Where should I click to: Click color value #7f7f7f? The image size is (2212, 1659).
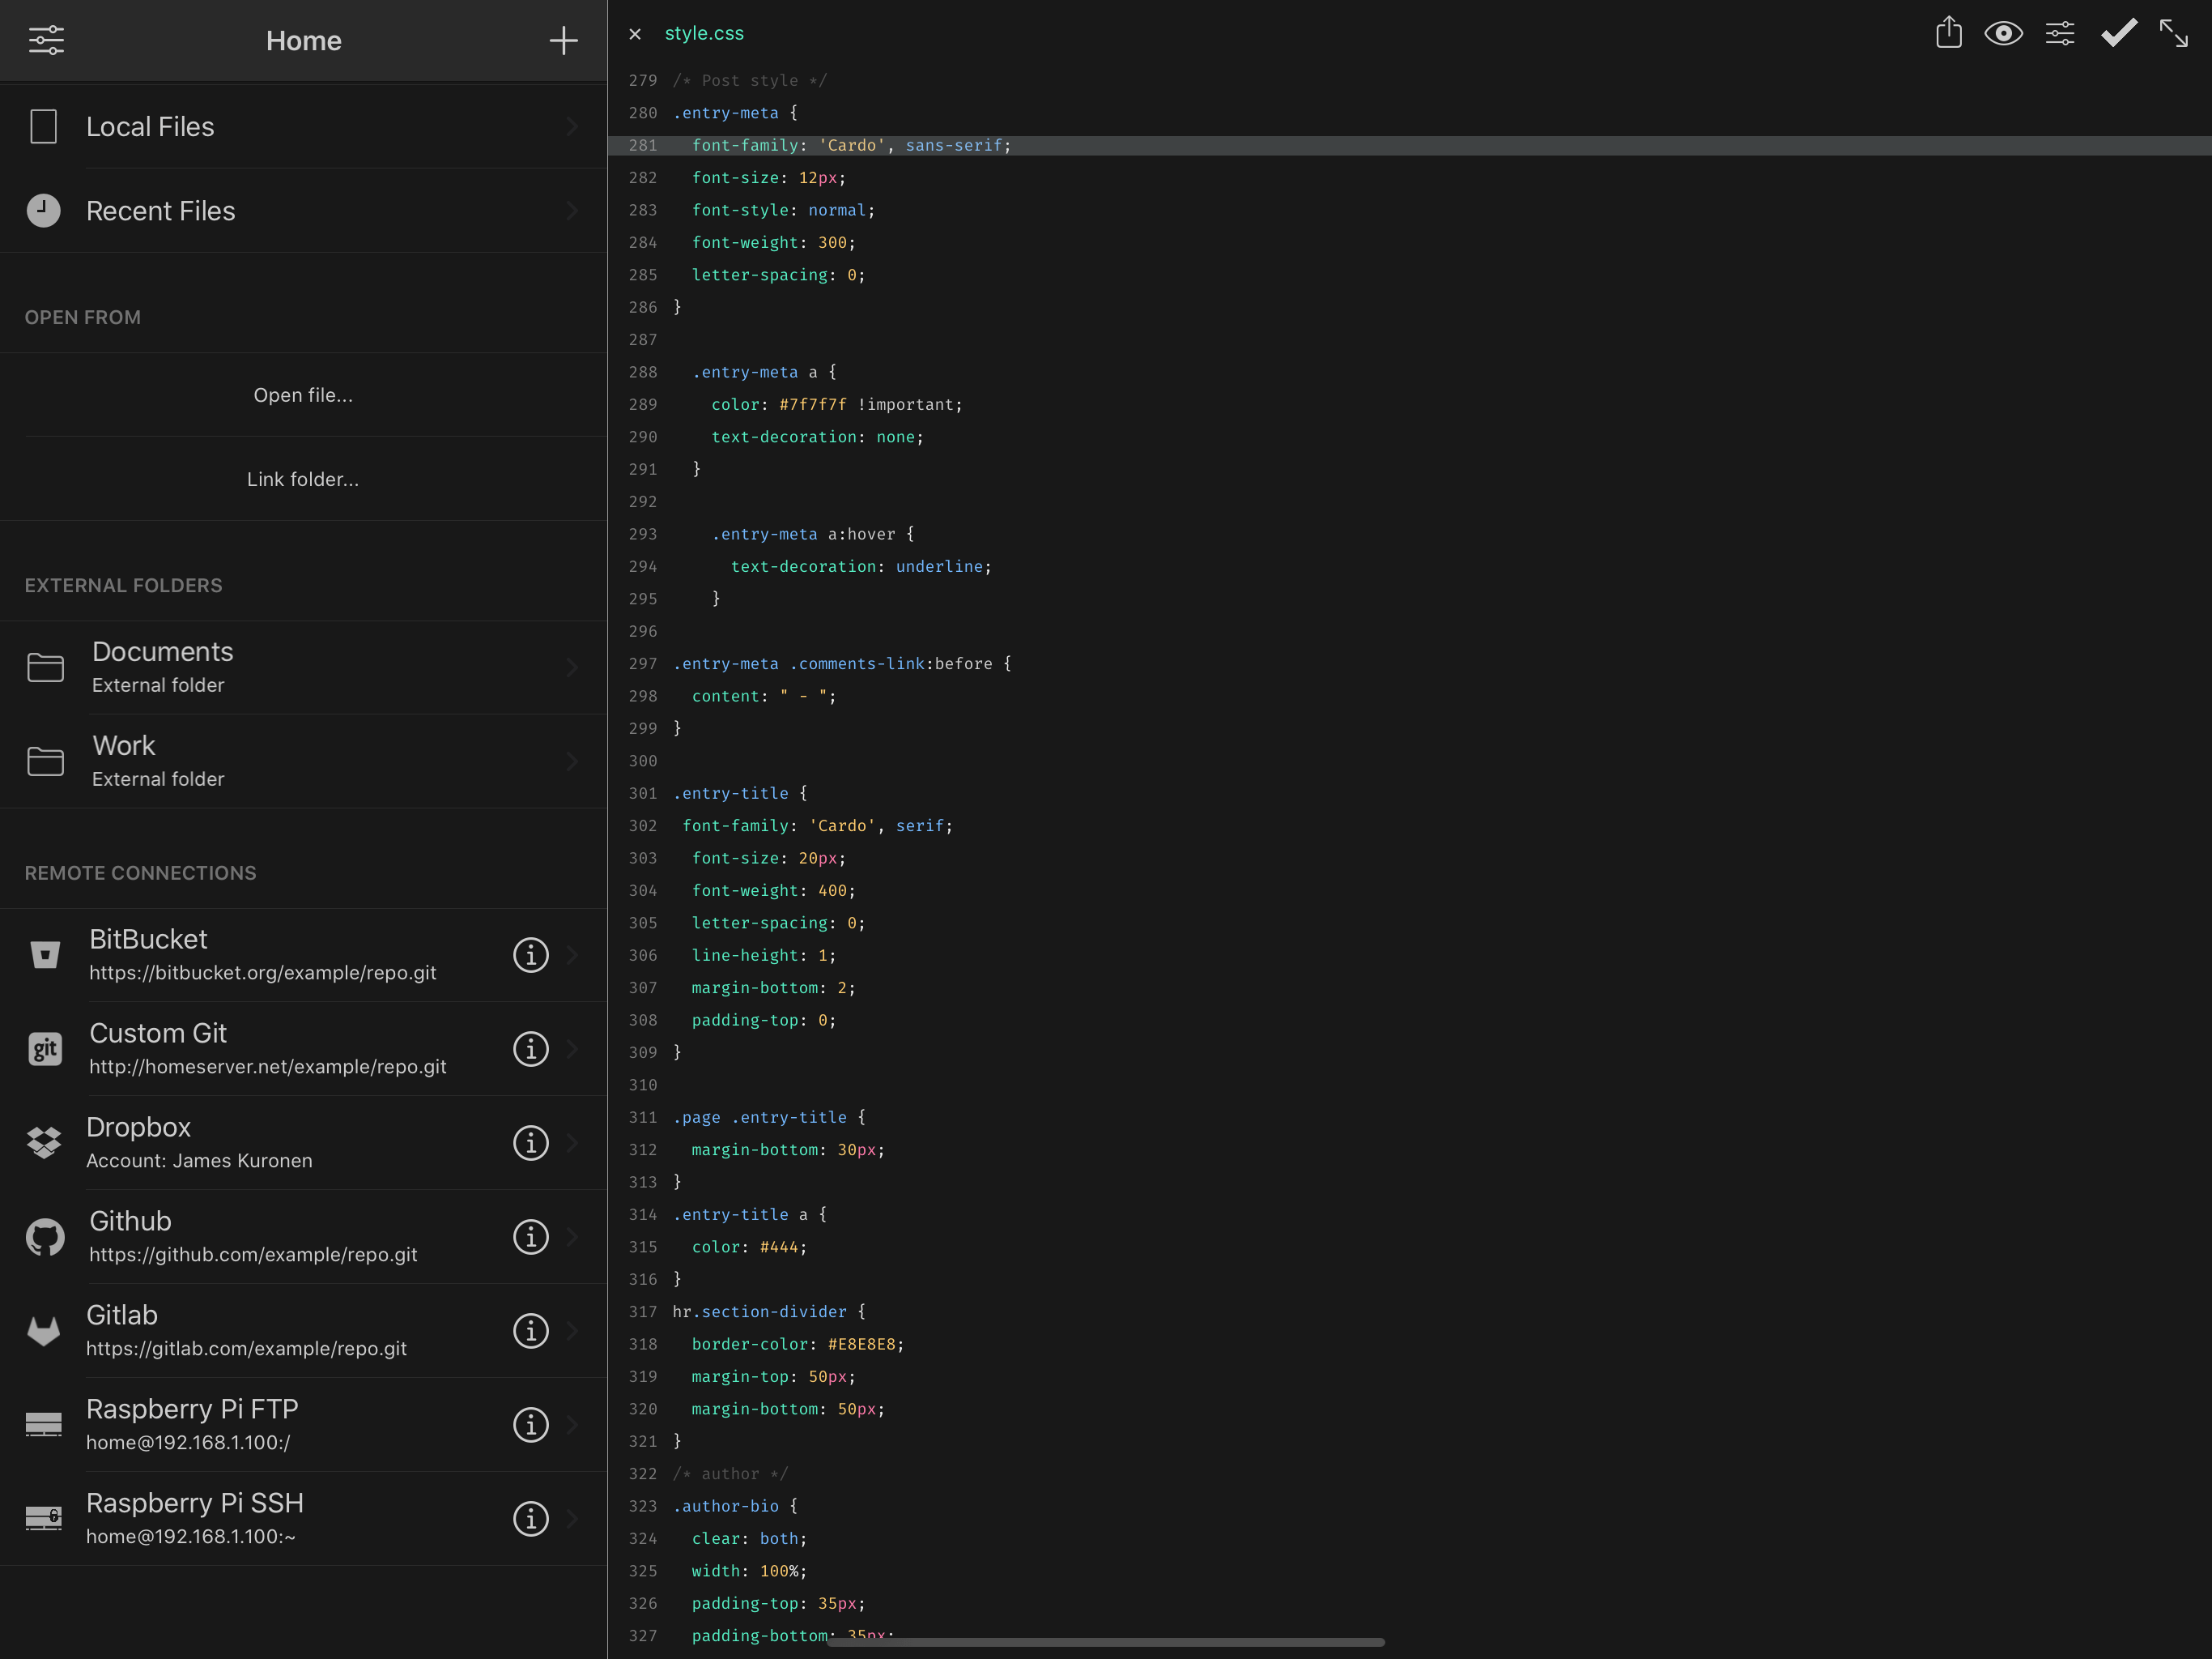(x=812, y=404)
